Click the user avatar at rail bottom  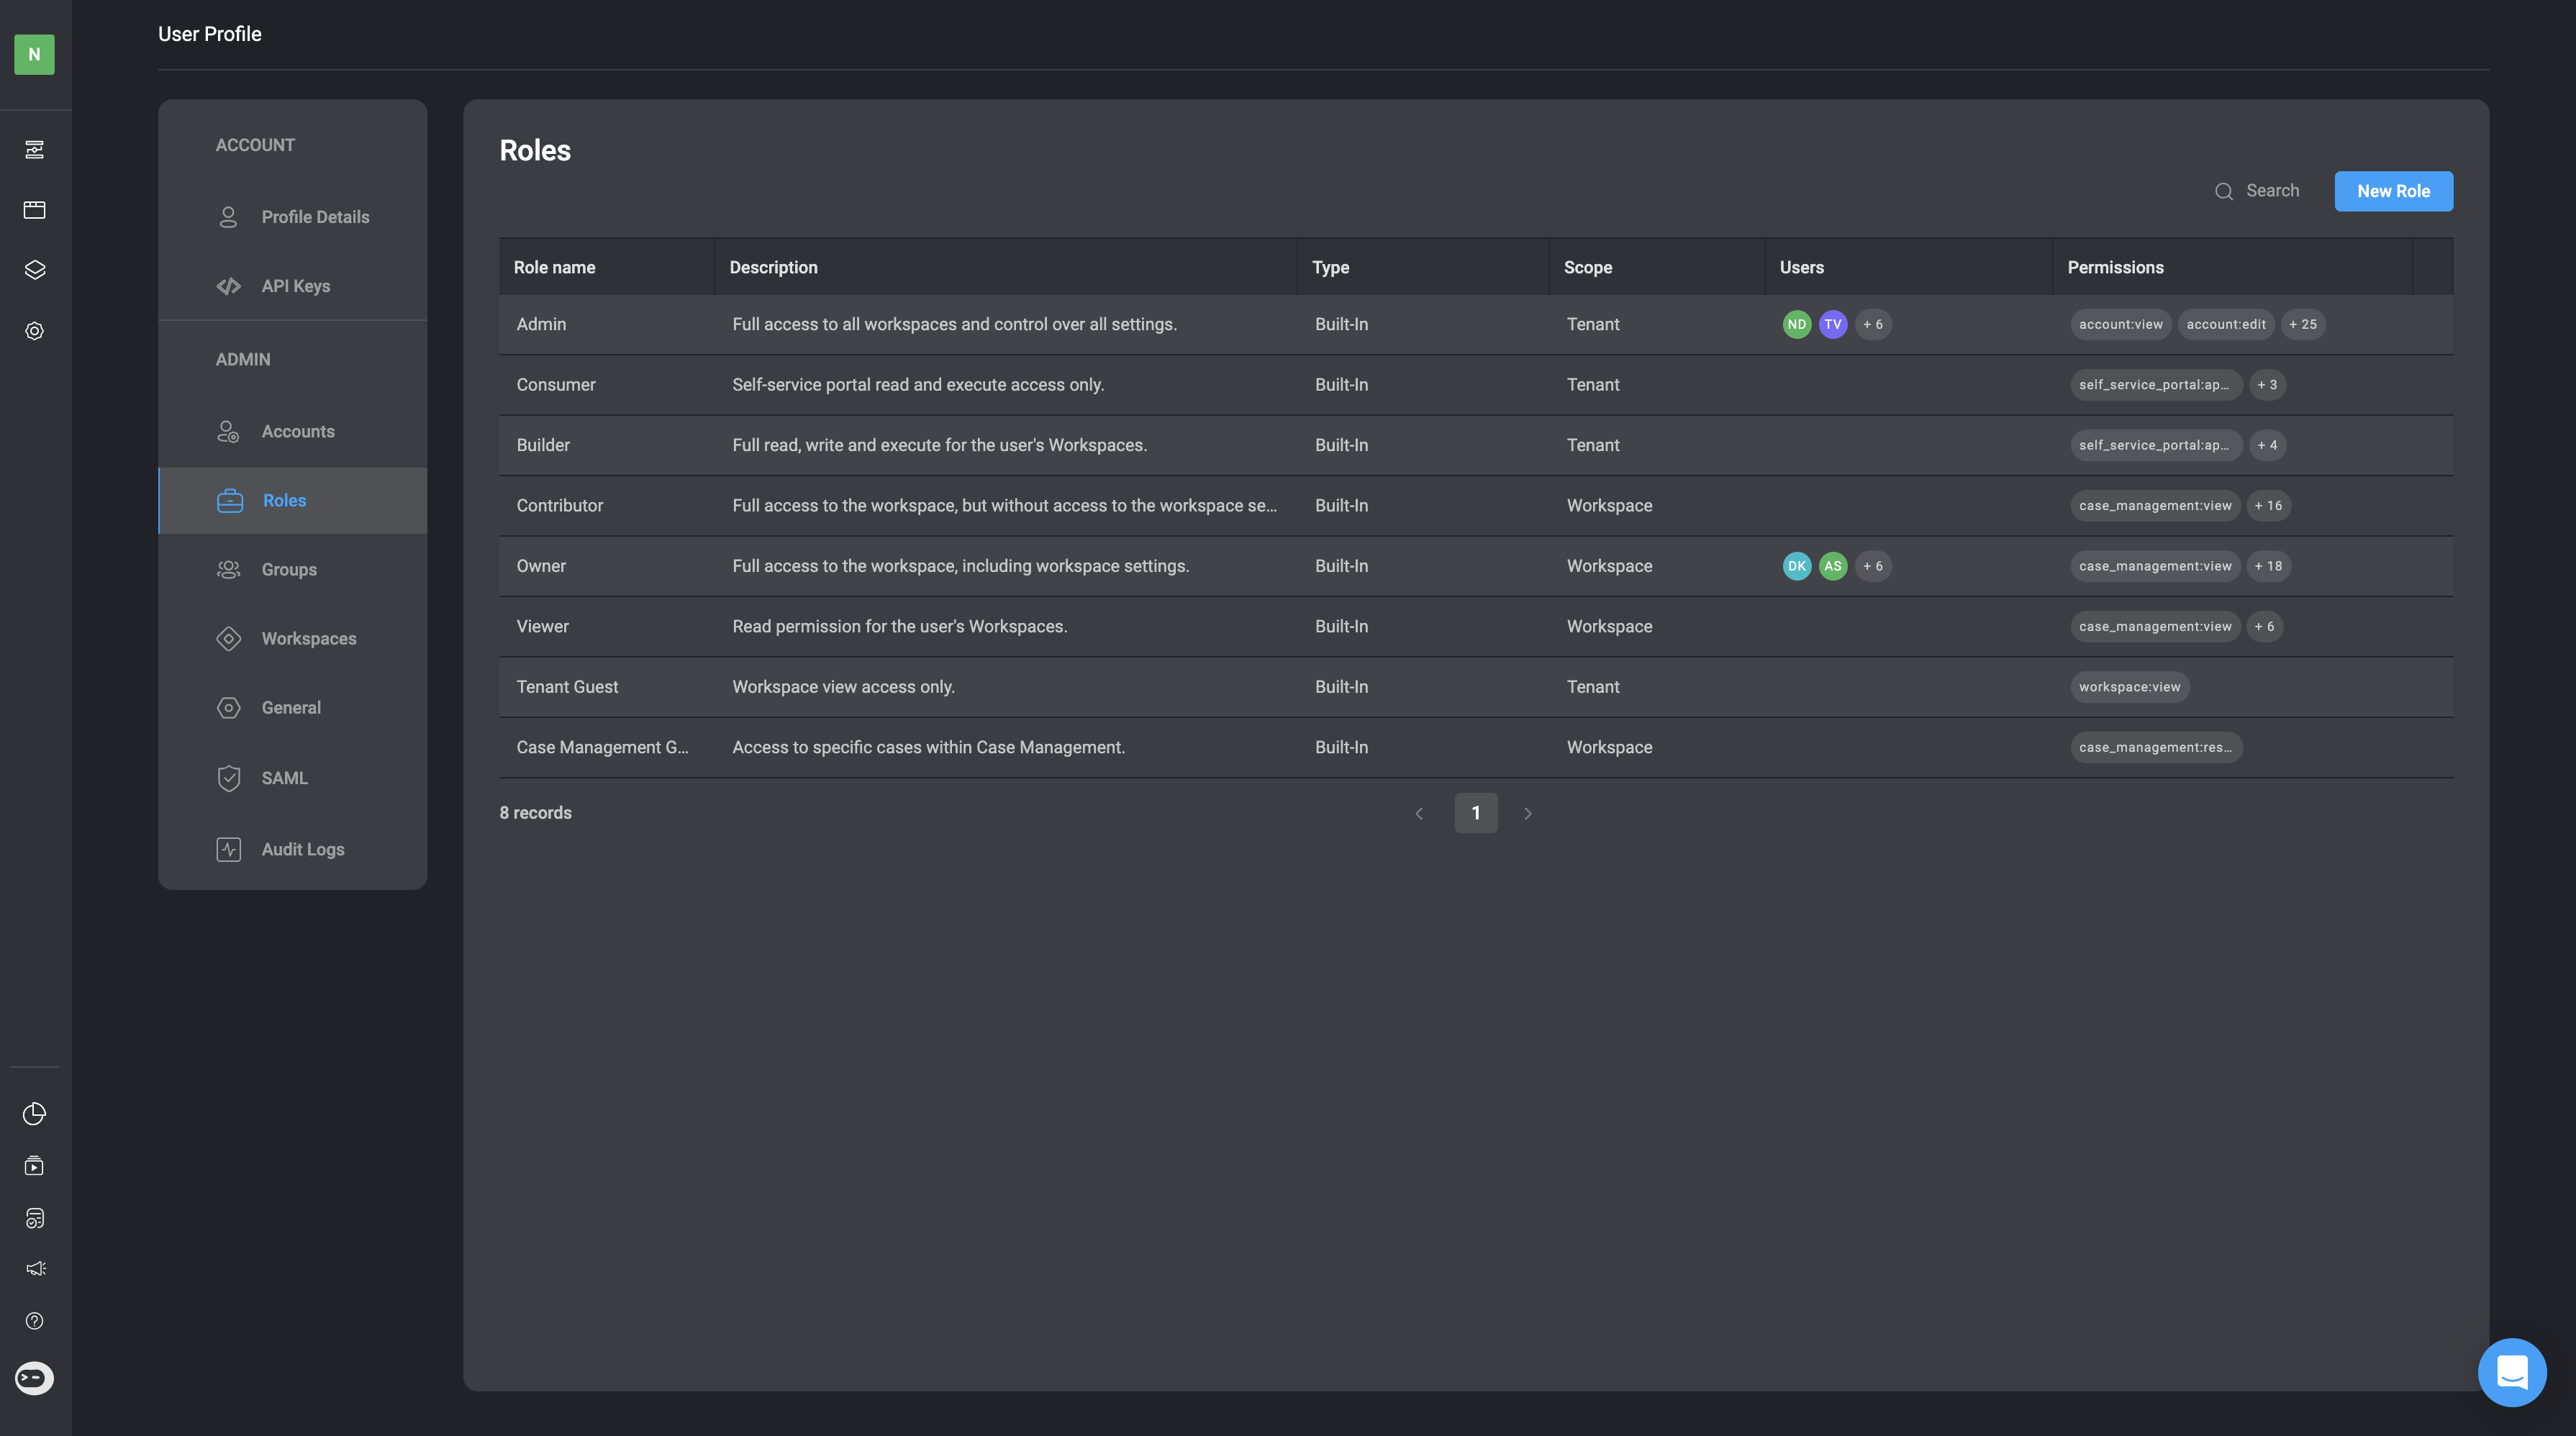click(x=34, y=1378)
